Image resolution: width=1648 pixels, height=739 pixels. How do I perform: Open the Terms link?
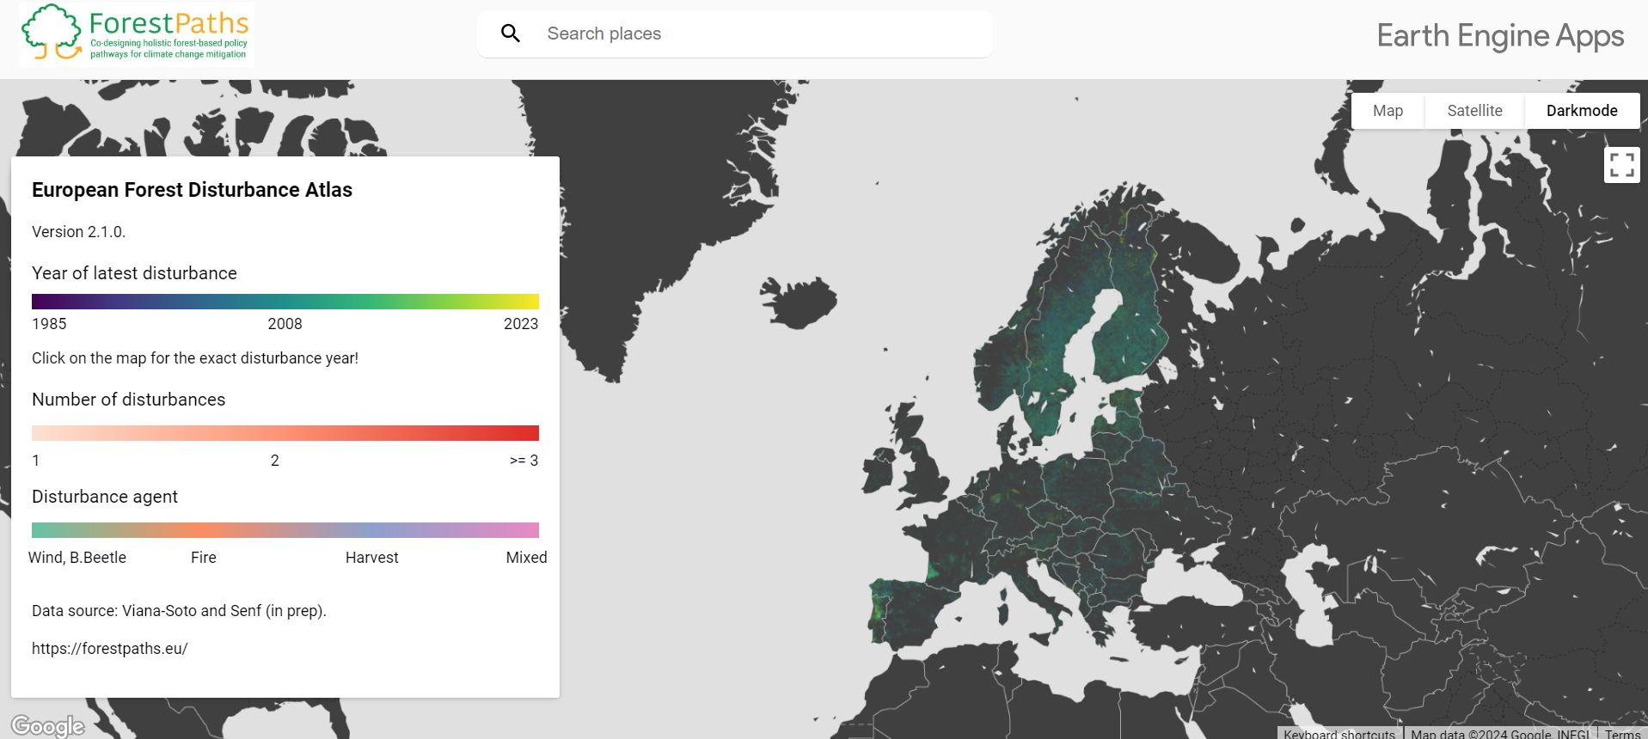(1622, 734)
